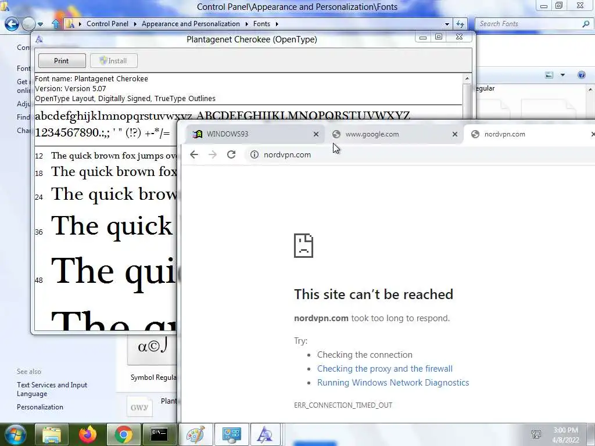595x446 pixels.
Task: Open Fonts window help icon
Action: (x=581, y=75)
